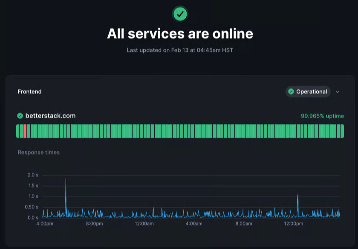Click the red downtime bar in the uptime strip
358x249 pixels.
pos(25,131)
